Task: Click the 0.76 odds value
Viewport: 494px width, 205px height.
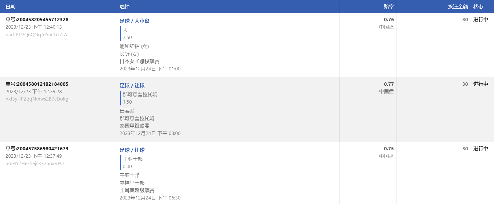Action: point(388,19)
